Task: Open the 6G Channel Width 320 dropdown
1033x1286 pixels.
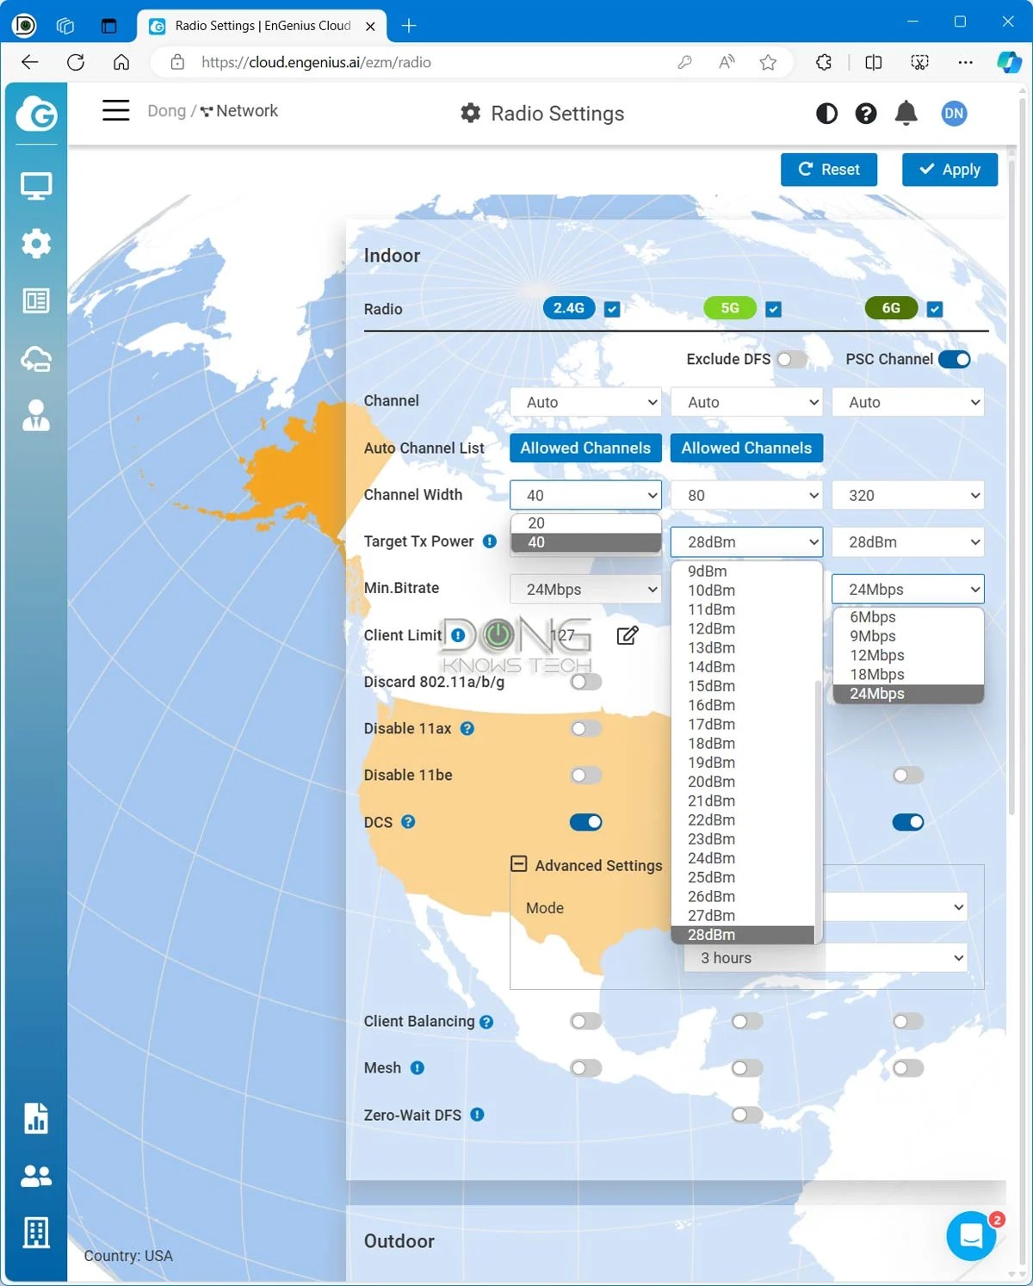Action: (908, 495)
